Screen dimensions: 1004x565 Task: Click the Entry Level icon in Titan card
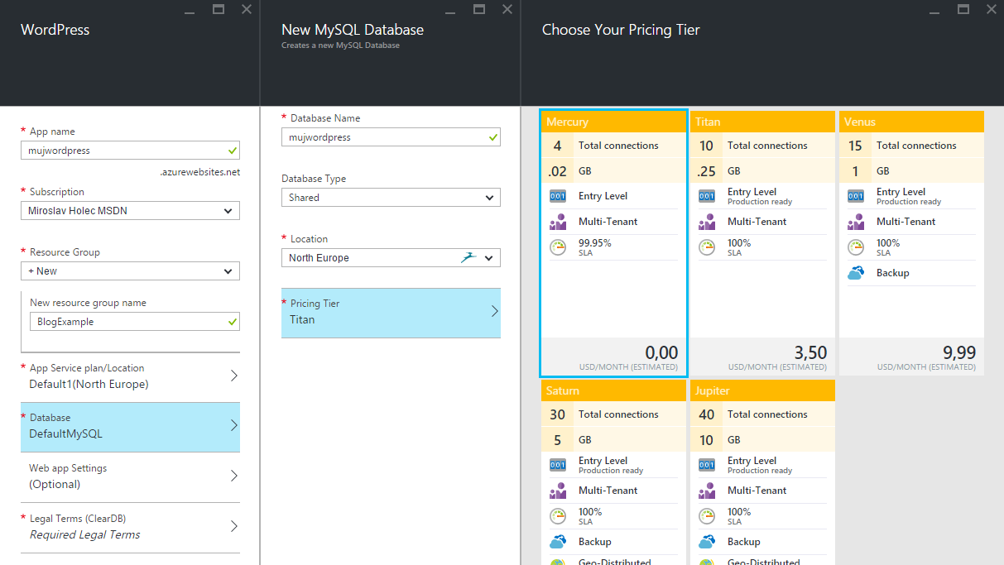point(707,196)
